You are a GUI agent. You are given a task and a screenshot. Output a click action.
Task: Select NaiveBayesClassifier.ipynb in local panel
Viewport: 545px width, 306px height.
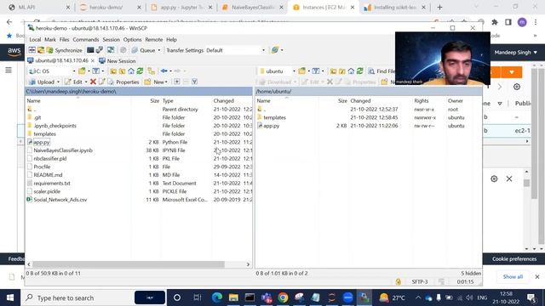click(x=63, y=150)
